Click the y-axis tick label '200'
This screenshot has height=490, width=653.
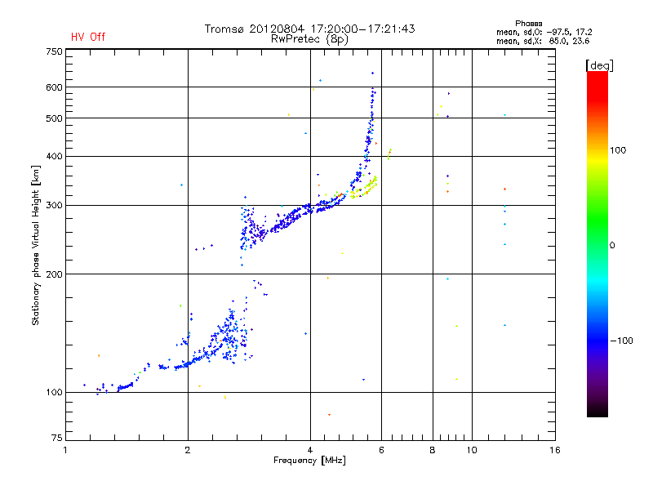(x=54, y=274)
